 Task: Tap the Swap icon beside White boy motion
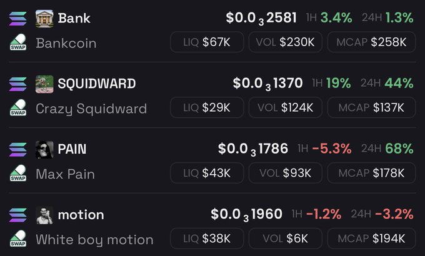(18, 239)
